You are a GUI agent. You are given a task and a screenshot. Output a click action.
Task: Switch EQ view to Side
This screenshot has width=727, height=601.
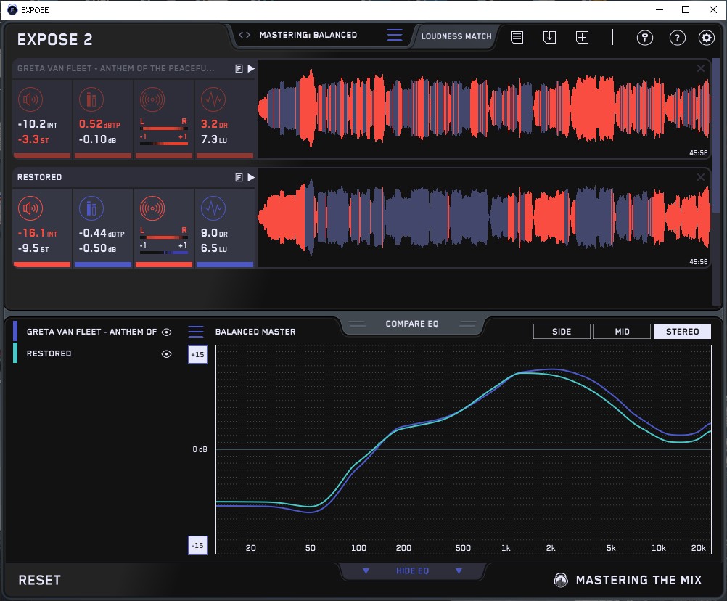click(x=562, y=332)
